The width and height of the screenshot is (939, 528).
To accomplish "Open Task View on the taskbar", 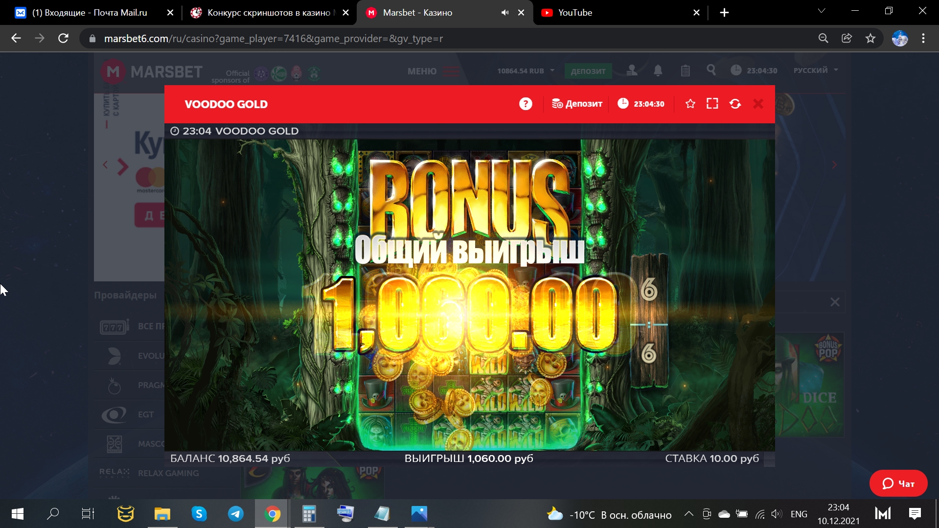I will (88, 514).
